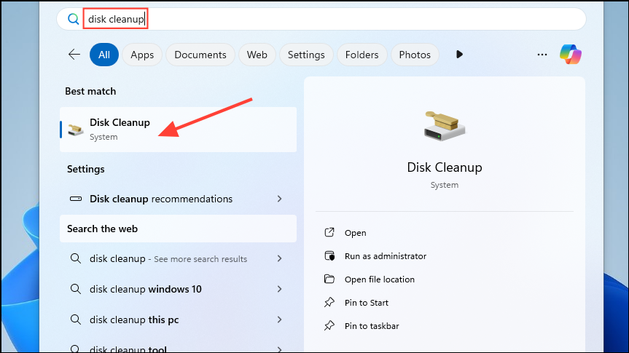Screen dimensions: 629x353
Task: Show more filter tabs with play arrow
Action: tap(459, 55)
